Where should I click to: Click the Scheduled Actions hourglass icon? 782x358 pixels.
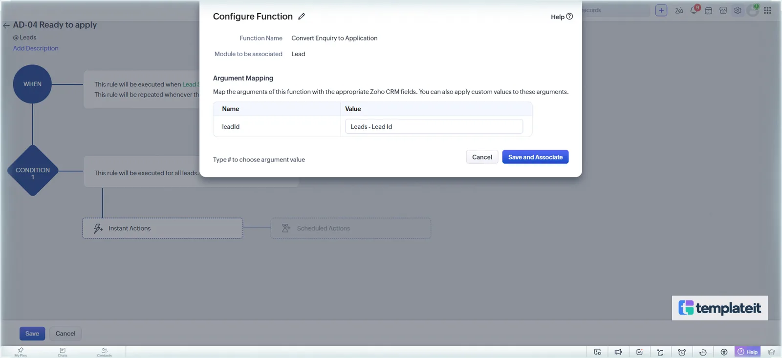tap(286, 228)
